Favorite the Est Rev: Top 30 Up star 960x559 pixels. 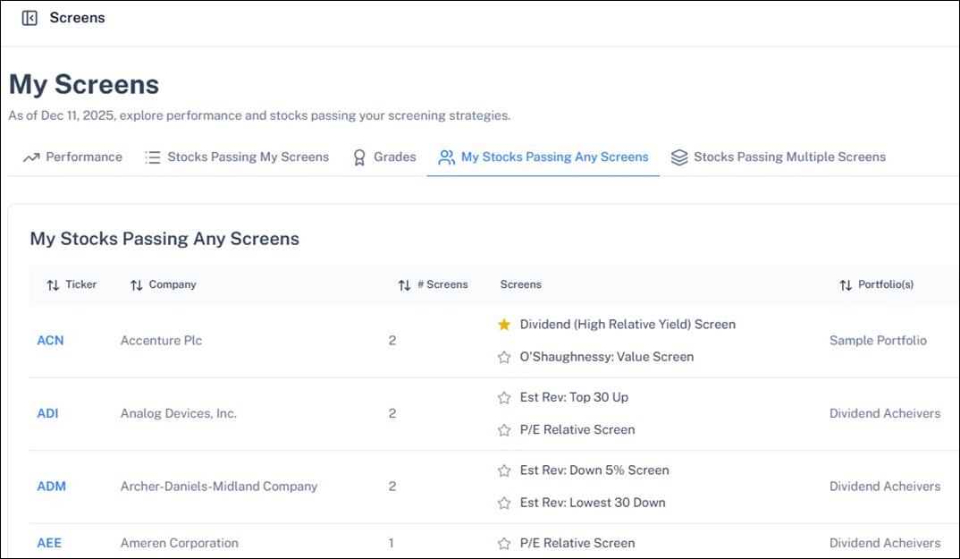pos(504,398)
